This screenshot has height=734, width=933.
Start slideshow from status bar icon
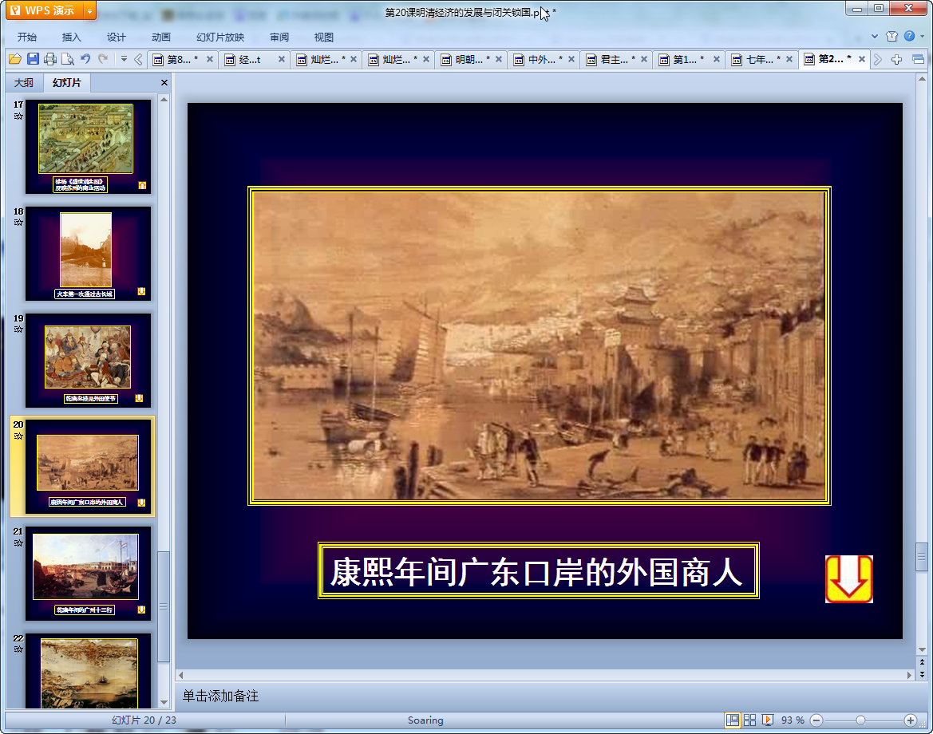click(768, 720)
